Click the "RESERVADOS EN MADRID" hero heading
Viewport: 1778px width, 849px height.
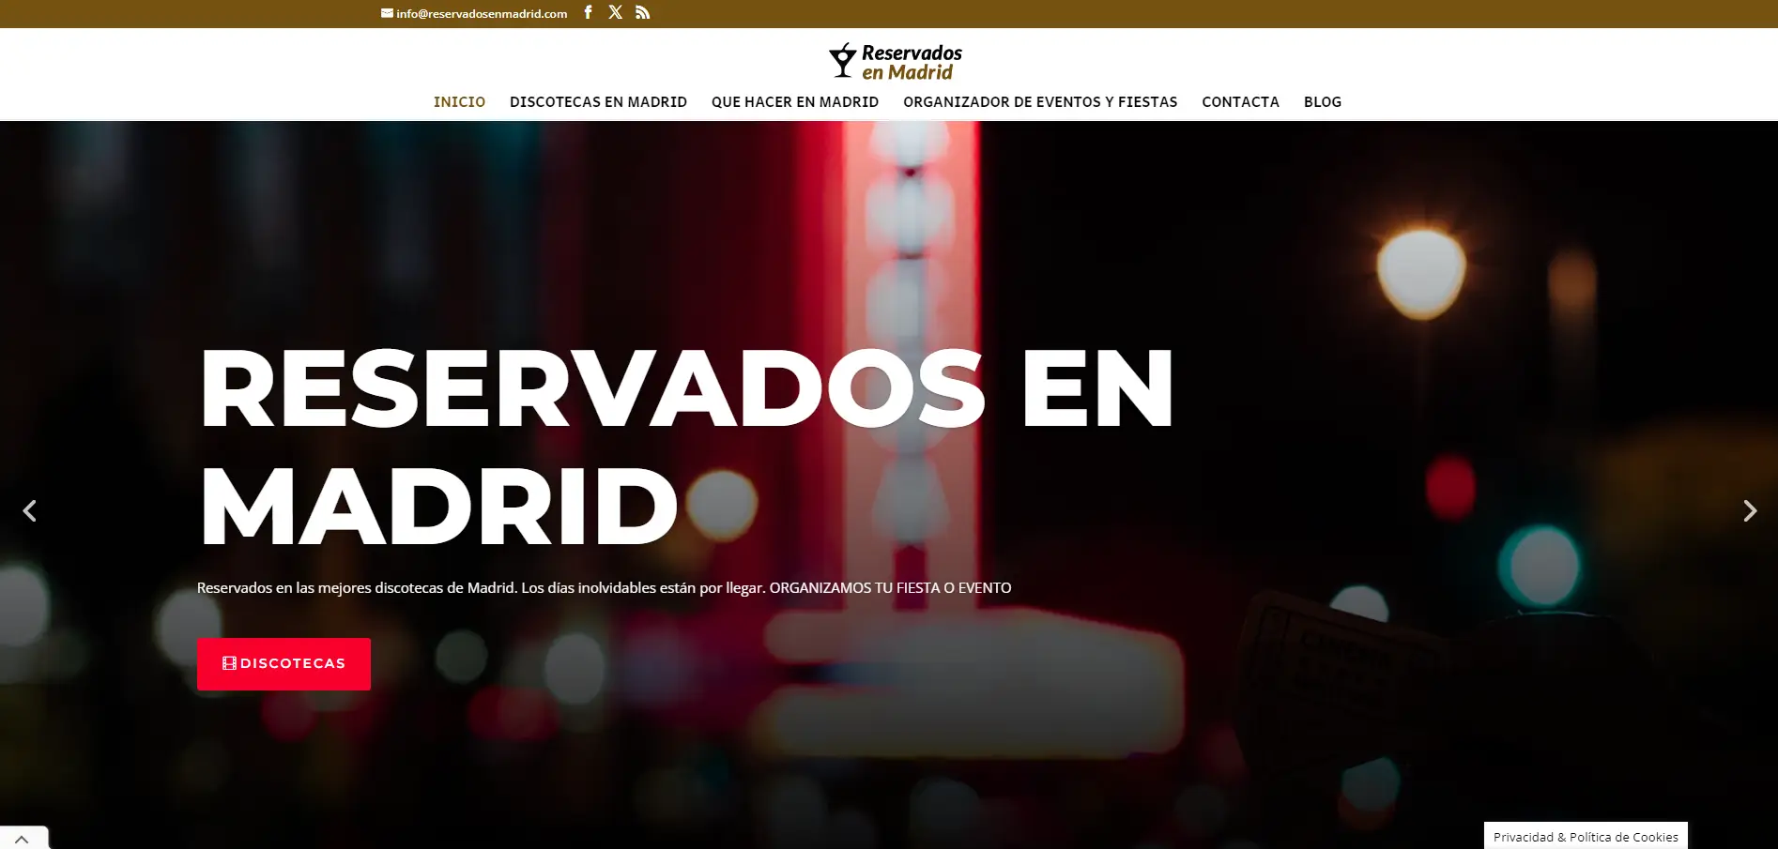(686, 446)
